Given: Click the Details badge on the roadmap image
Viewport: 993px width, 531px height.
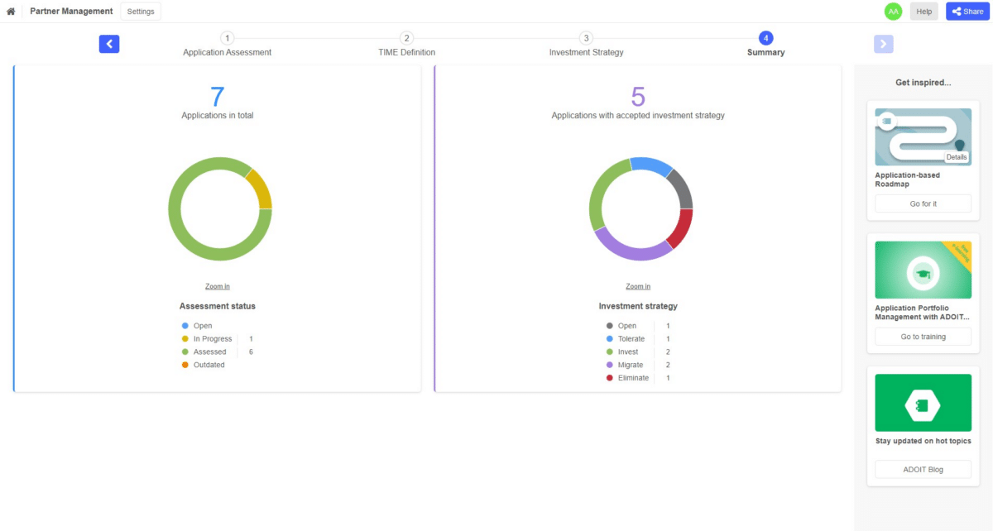Looking at the screenshot, I should pyautogui.click(x=957, y=155).
